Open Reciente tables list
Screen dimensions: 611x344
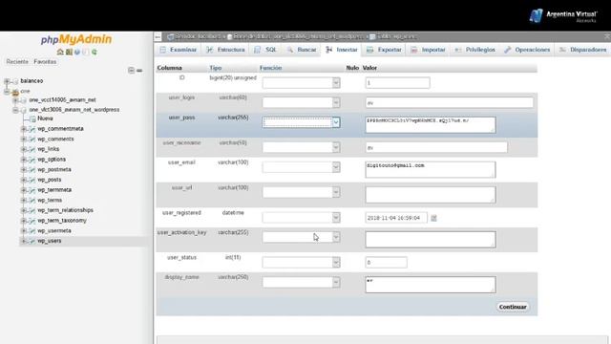pyautogui.click(x=17, y=61)
